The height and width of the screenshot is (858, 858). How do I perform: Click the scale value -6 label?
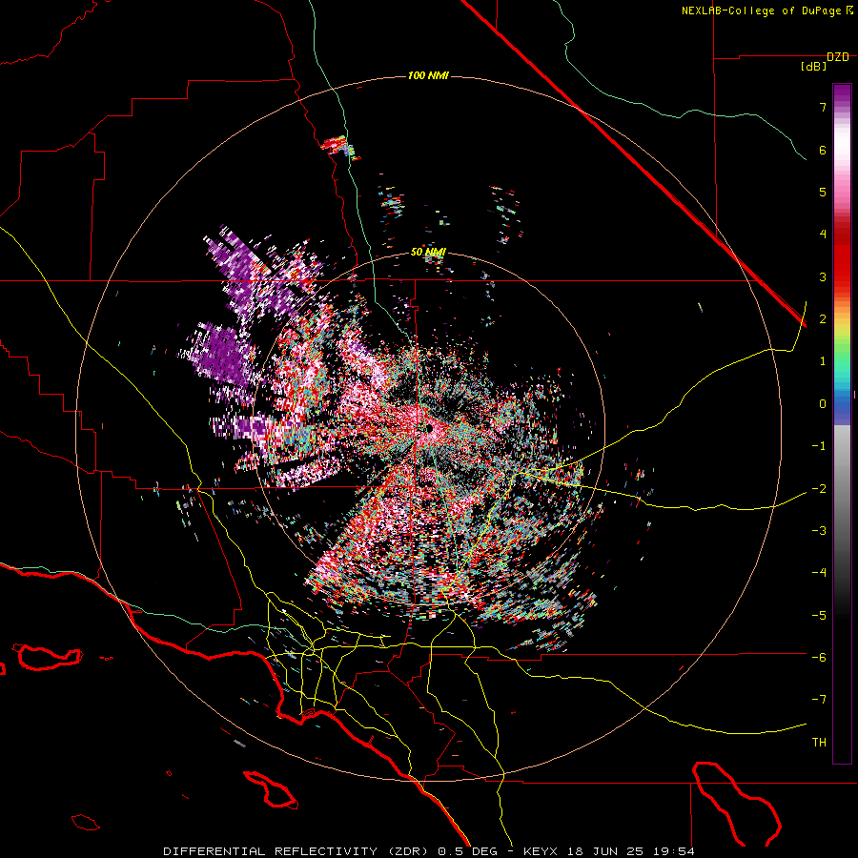pos(819,658)
